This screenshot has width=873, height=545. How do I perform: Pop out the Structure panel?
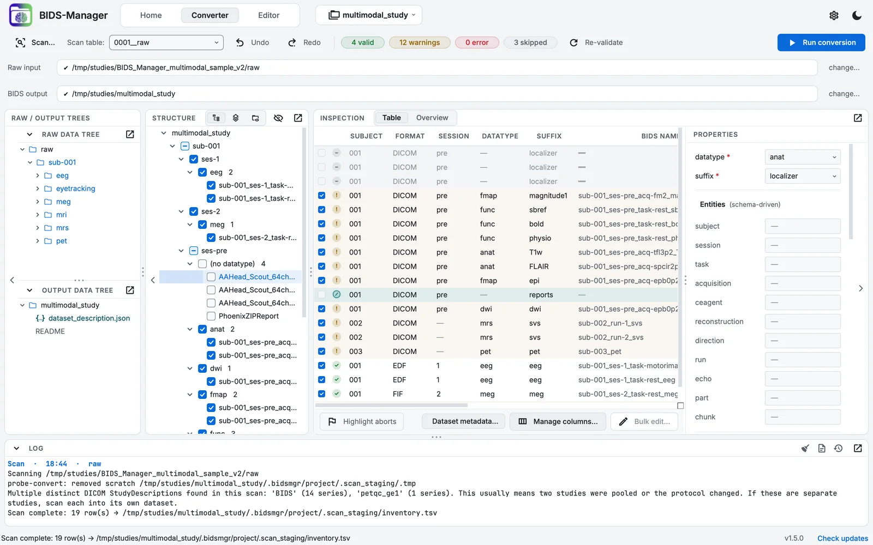click(x=298, y=118)
